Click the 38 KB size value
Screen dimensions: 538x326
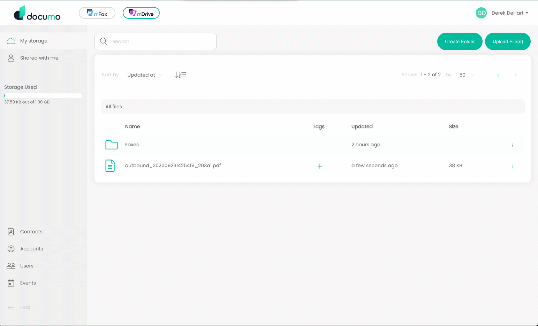[x=456, y=165]
